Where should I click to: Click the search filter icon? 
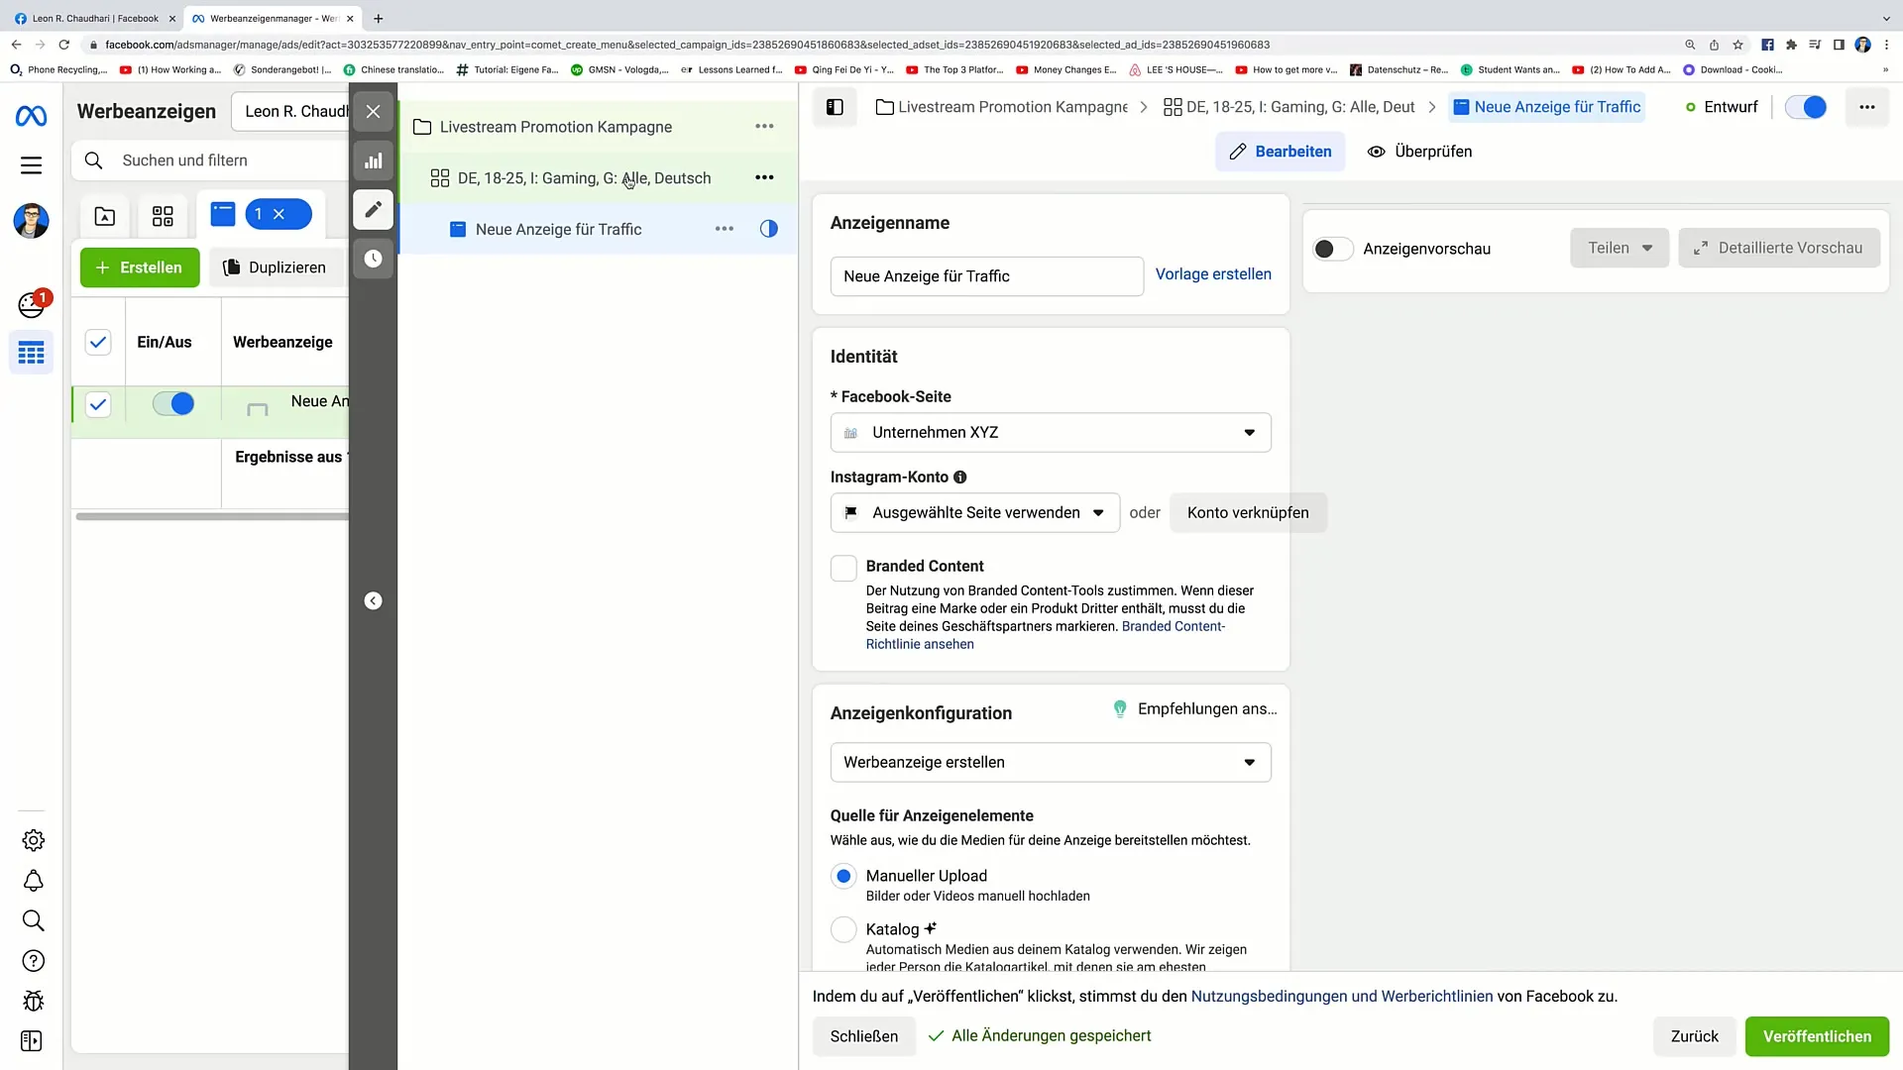(93, 160)
